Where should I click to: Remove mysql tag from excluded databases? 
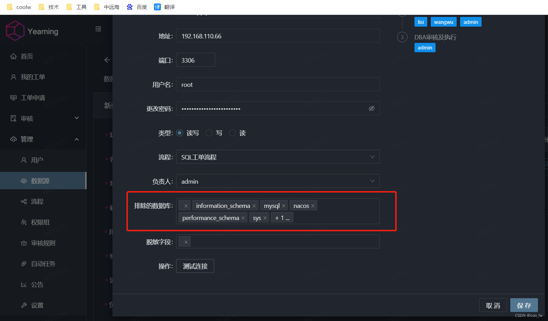(284, 206)
